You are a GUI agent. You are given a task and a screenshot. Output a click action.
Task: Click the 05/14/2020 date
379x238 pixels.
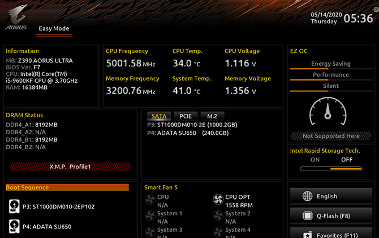[326, 15]
